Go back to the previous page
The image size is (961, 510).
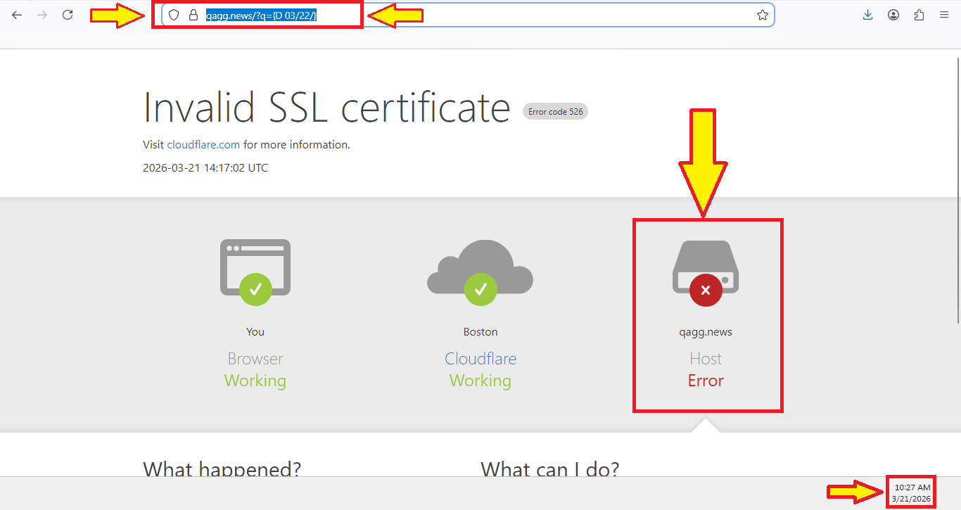point(17,15)
